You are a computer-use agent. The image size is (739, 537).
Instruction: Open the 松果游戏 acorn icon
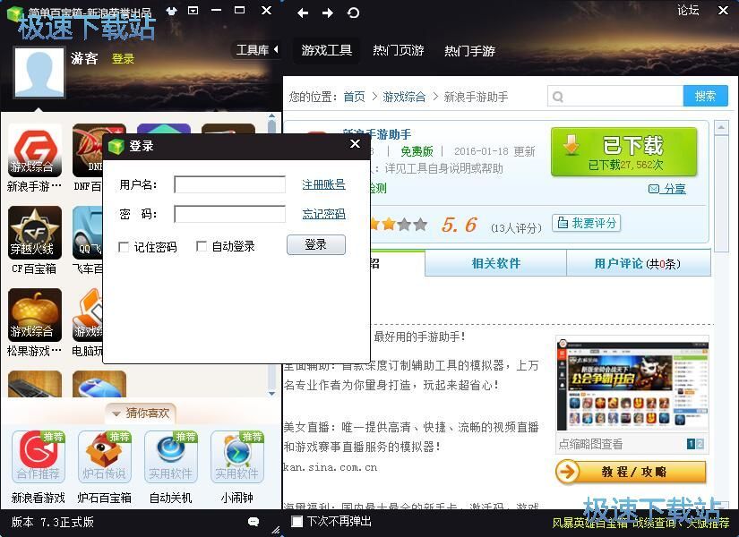click(x=35, y=315)
